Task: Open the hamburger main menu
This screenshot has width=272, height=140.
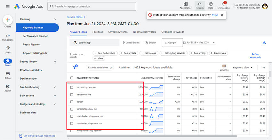Action: pos(8,6)
